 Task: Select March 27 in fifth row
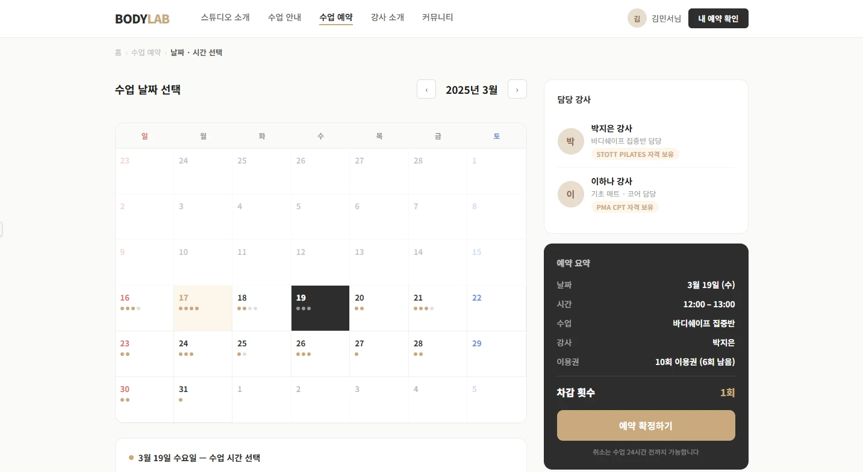coord(379,354)
